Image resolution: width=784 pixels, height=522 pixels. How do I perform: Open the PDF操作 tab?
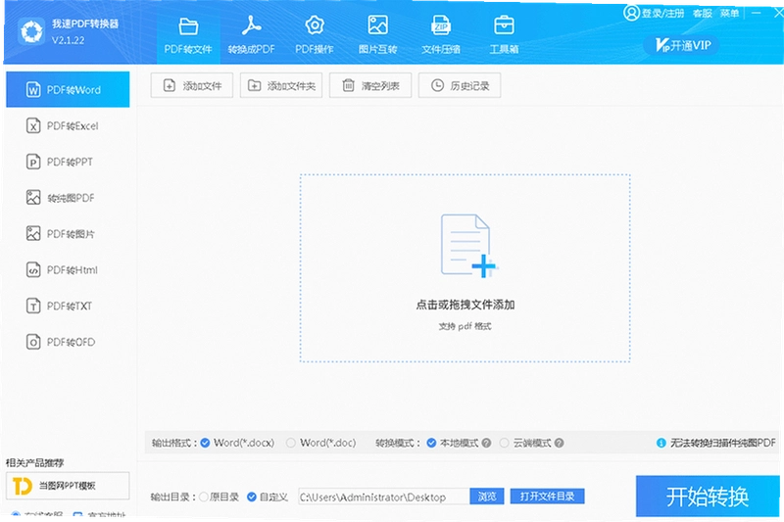click(315, 36)
